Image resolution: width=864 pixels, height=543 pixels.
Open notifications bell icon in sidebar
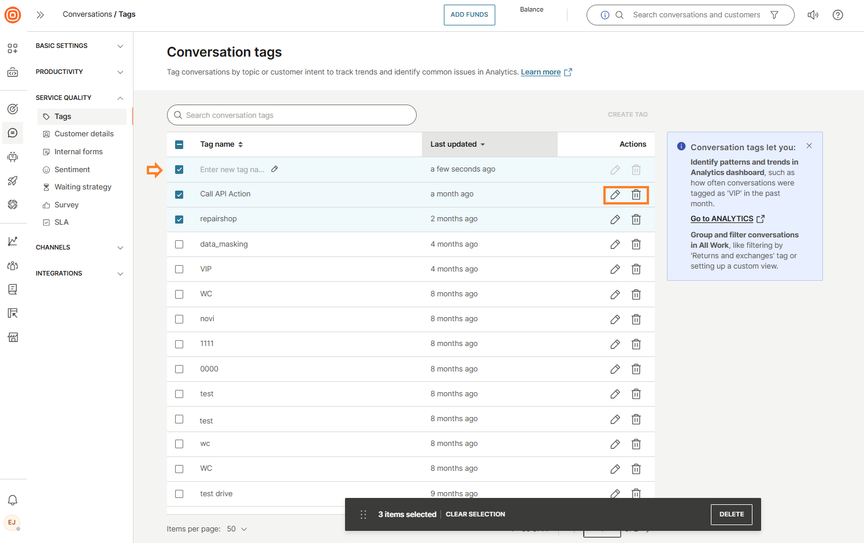point(13,500)
